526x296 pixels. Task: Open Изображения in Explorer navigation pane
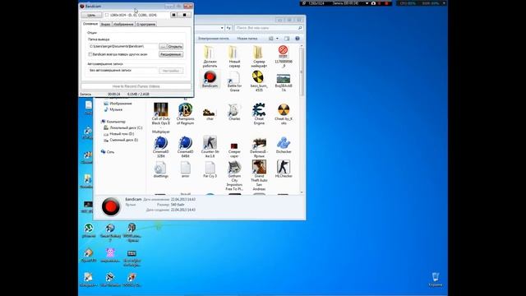click(x=118, y=104)
